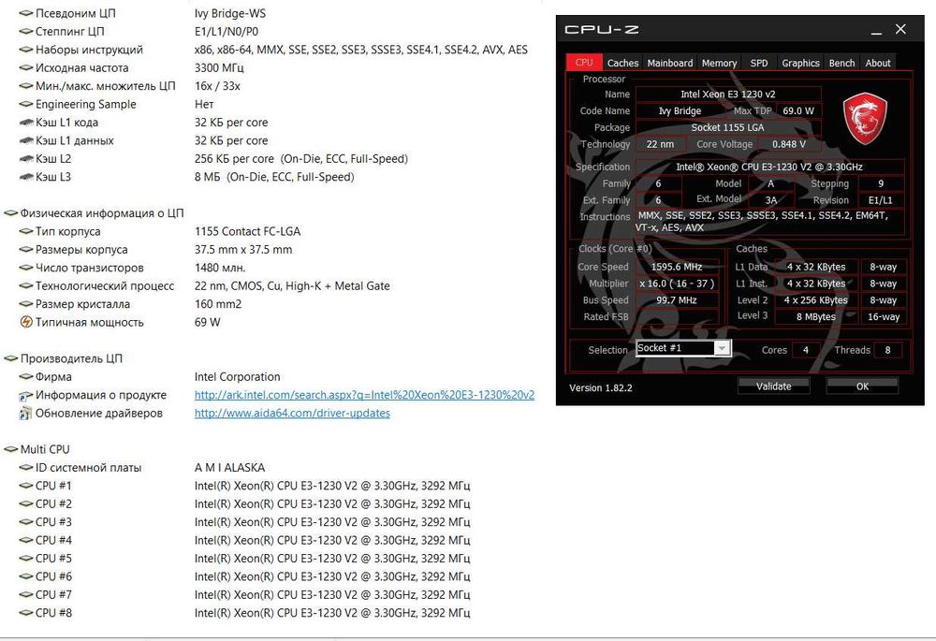Open the Socket #1 selection dropdown
This screenshot has height=641, width=936.
722,348
